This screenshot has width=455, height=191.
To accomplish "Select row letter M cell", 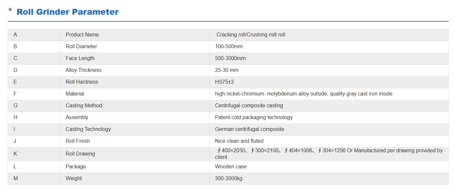I will 15,179.
